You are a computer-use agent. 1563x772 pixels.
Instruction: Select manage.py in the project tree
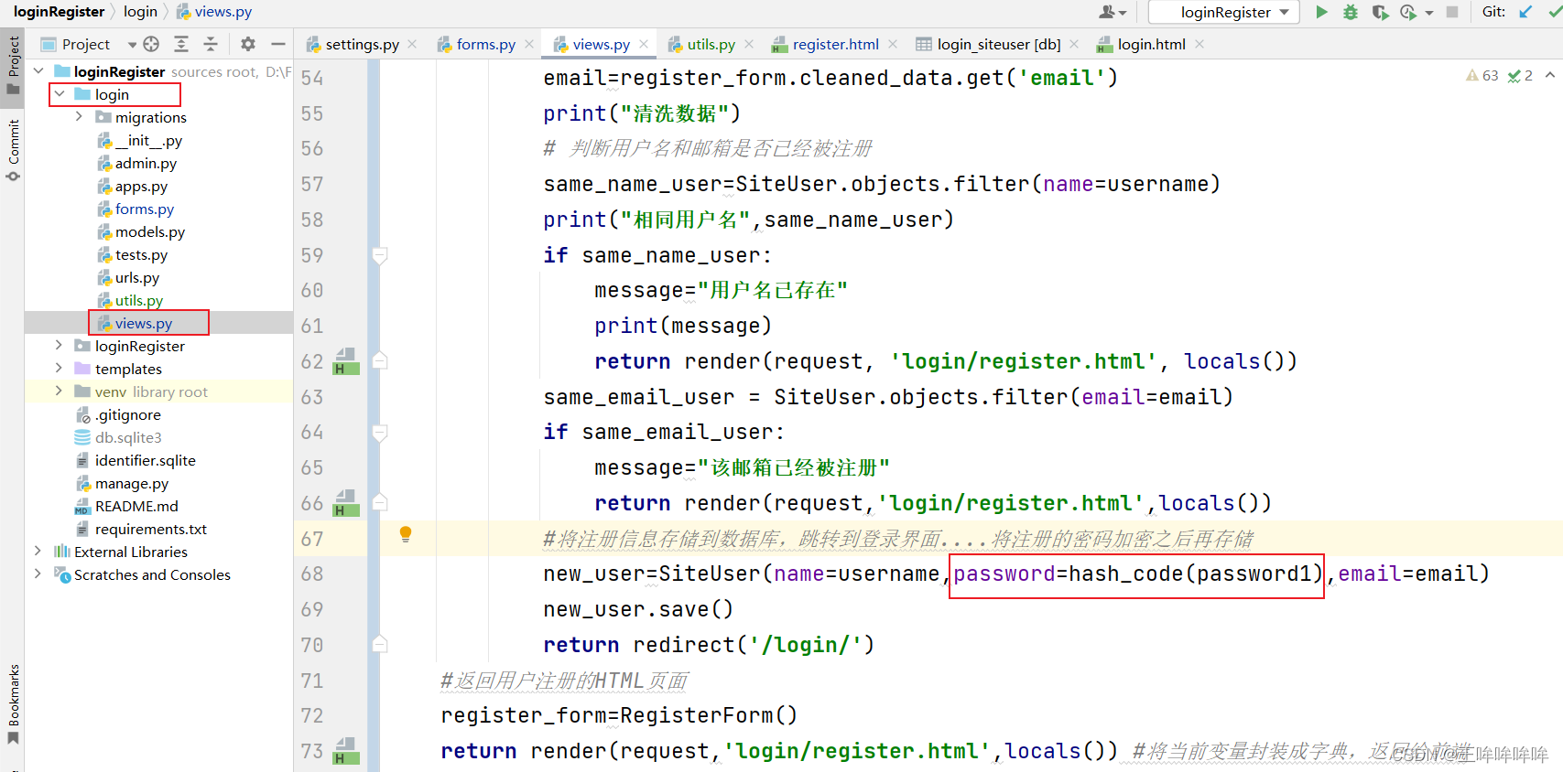coord(132,483)
